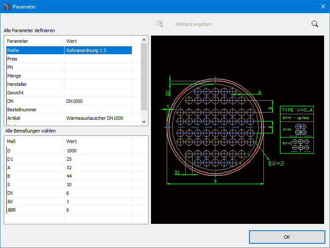Click the distance picker icon beside Abstand angeben

click(x=160, y=24)
